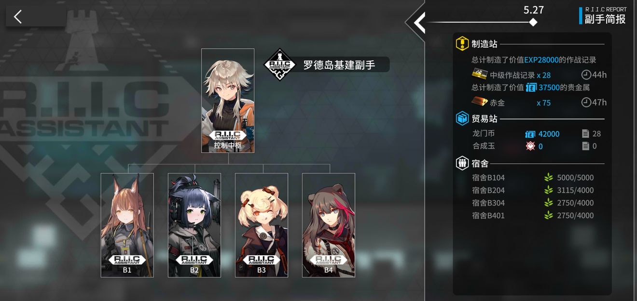637x301 pixels.
Task: Click the orundum 合成玉 red diamond icon
Action: click(530, 146)
